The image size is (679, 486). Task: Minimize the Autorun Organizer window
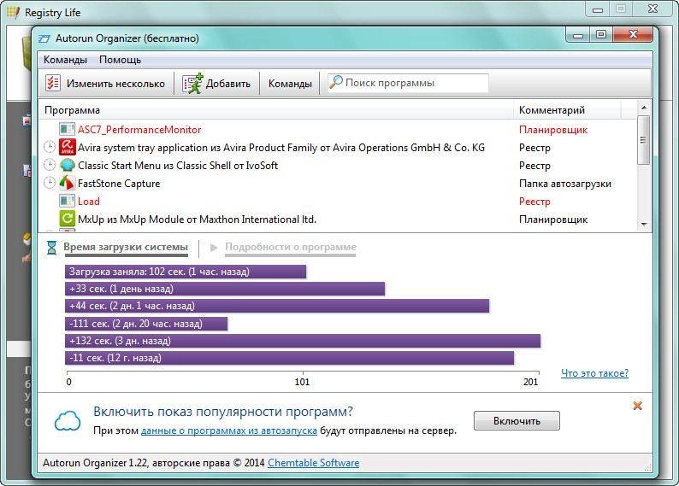[x=578, y=34]
